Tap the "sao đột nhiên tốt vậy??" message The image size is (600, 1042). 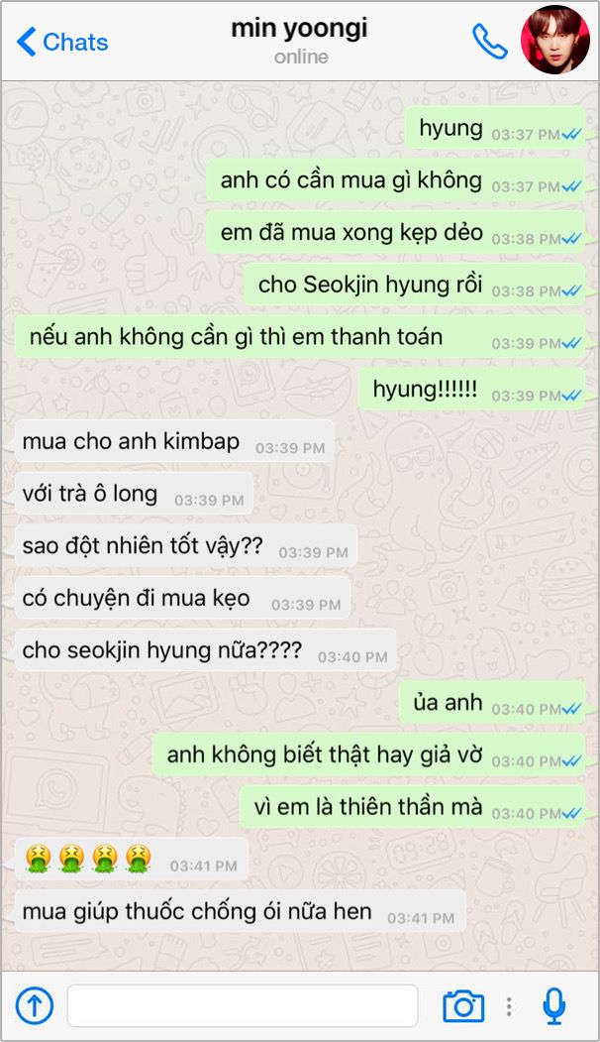pos(186,546)
